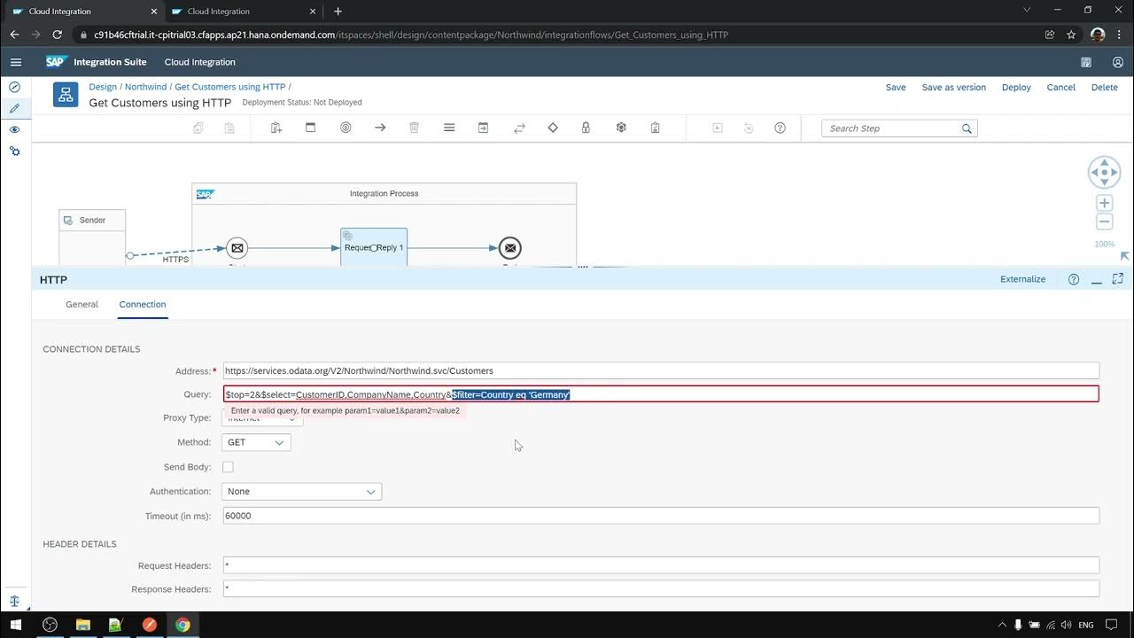The width and height of the screenshot is (1134, 638).
Task: Select the arrow connector tool
Action: coord(380,128)
